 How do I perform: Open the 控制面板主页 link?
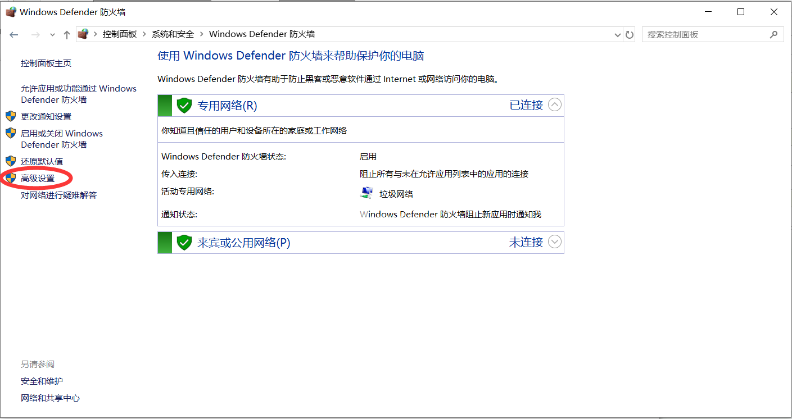46,63
